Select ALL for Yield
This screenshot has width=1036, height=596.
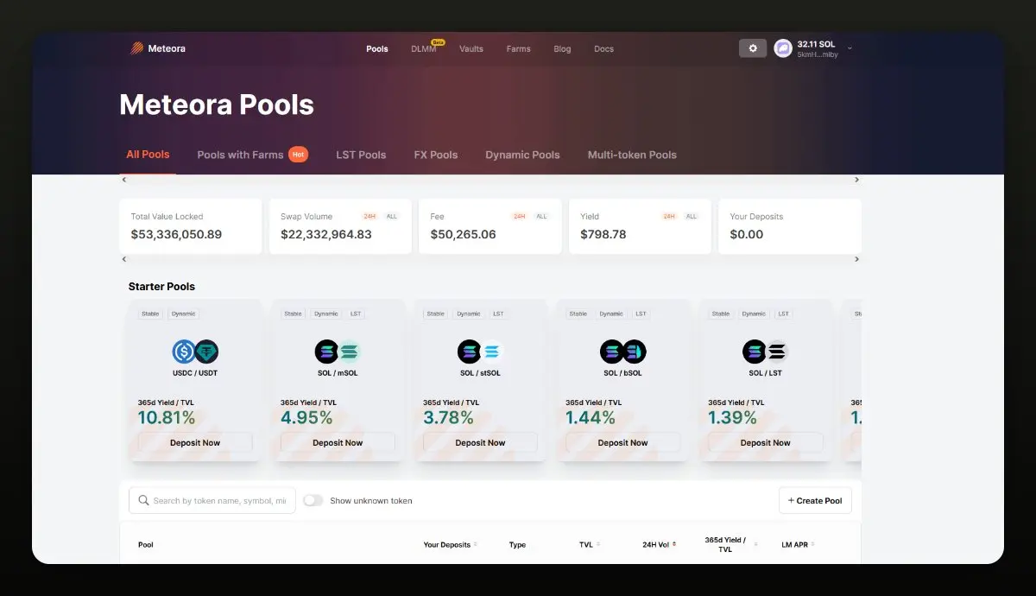692,216
